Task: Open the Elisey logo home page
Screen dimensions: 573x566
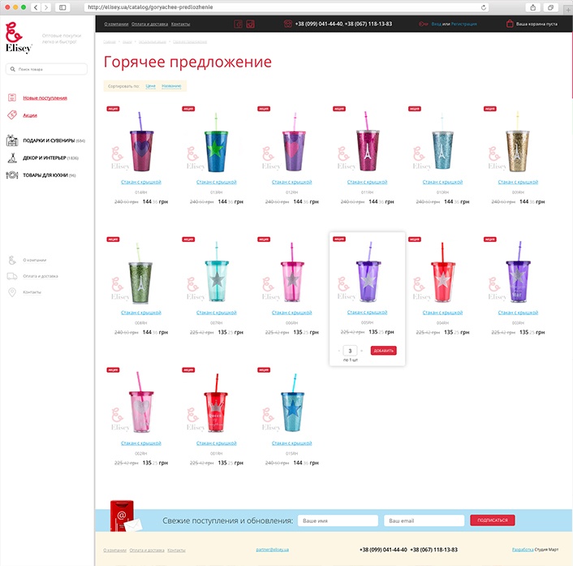Action: coord(19,37)
